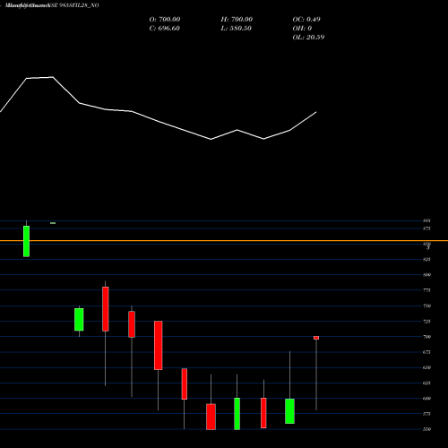The width and height of the screenshot is (448, 448).
Task: Select the tiny green dash candle near 885
Action: (x=53, y=223)
